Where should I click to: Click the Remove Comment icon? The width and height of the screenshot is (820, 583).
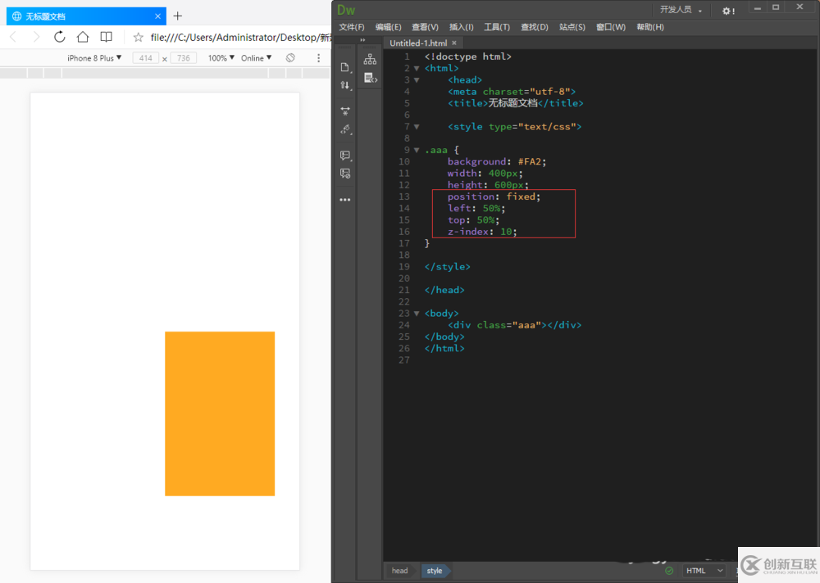(345, 174)
